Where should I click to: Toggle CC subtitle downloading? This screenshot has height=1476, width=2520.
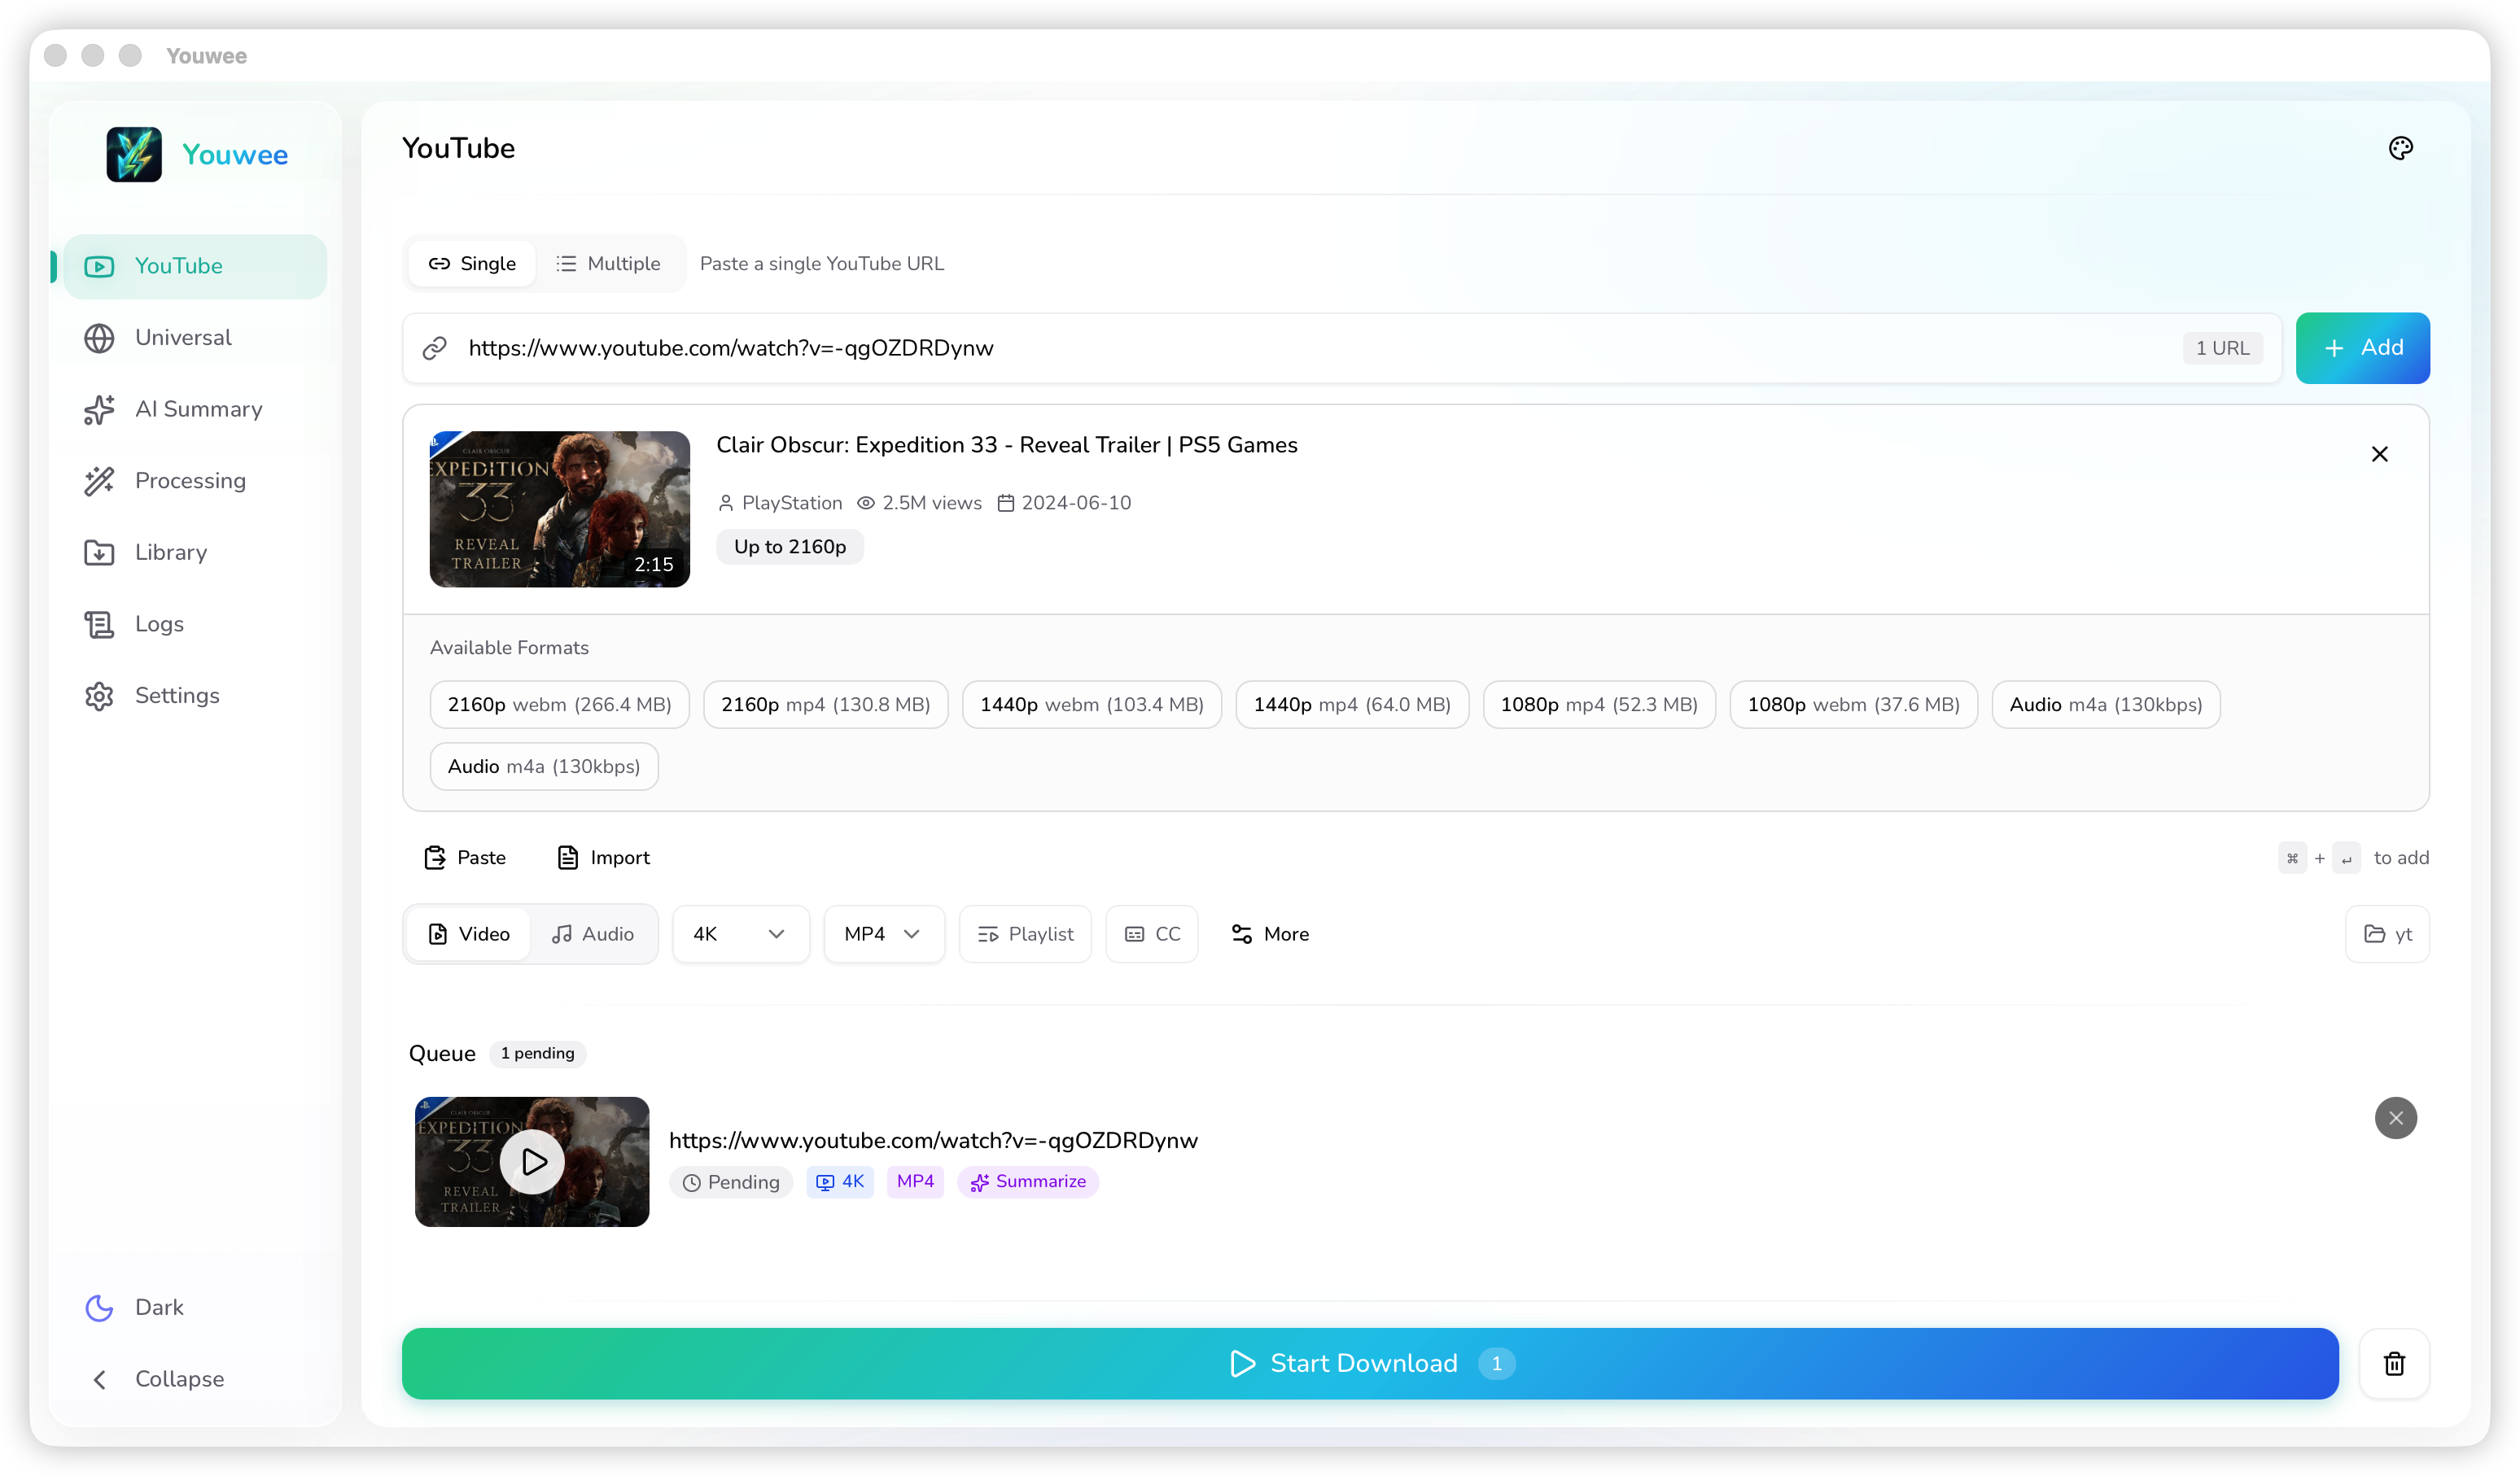1151,933
